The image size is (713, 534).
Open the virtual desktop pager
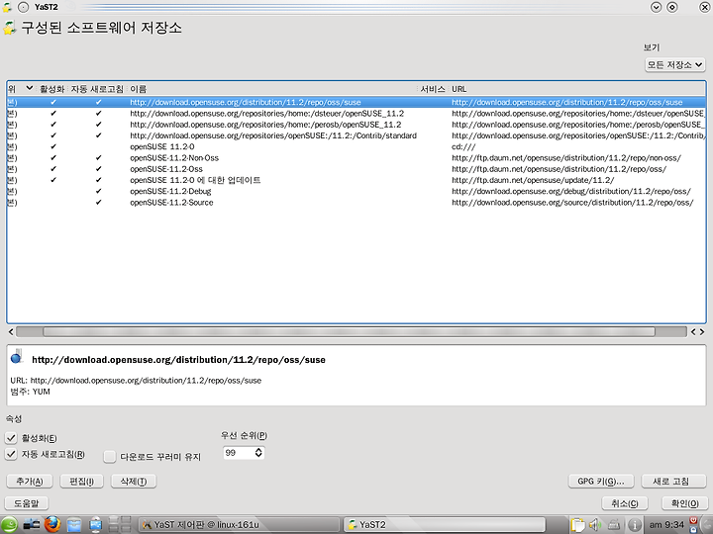[120, 524]
